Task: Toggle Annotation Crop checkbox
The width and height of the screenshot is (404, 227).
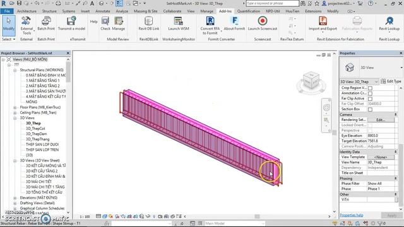Action: click(370, 93)
